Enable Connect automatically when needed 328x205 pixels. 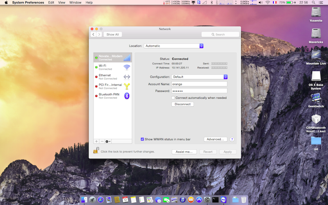tap(173, 98)
